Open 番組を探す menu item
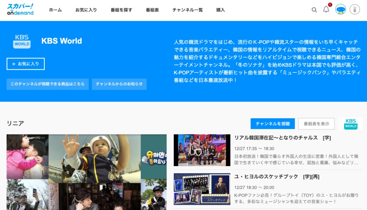This screenshot has height=210, width=367. pos(121,10)
